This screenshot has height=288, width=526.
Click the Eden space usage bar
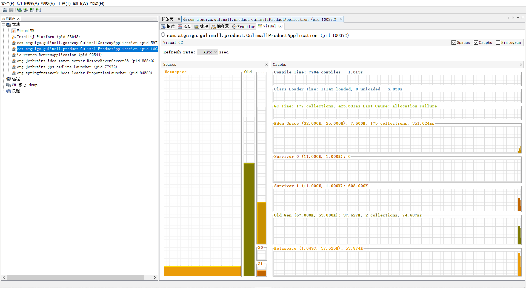click(x=262, y=223)
